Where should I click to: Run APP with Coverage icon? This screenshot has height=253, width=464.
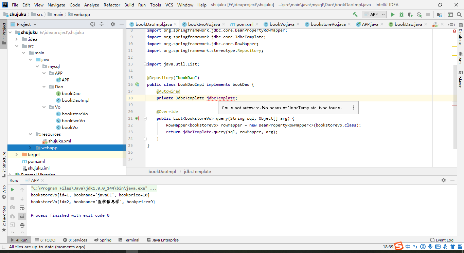tap(410, 15)
